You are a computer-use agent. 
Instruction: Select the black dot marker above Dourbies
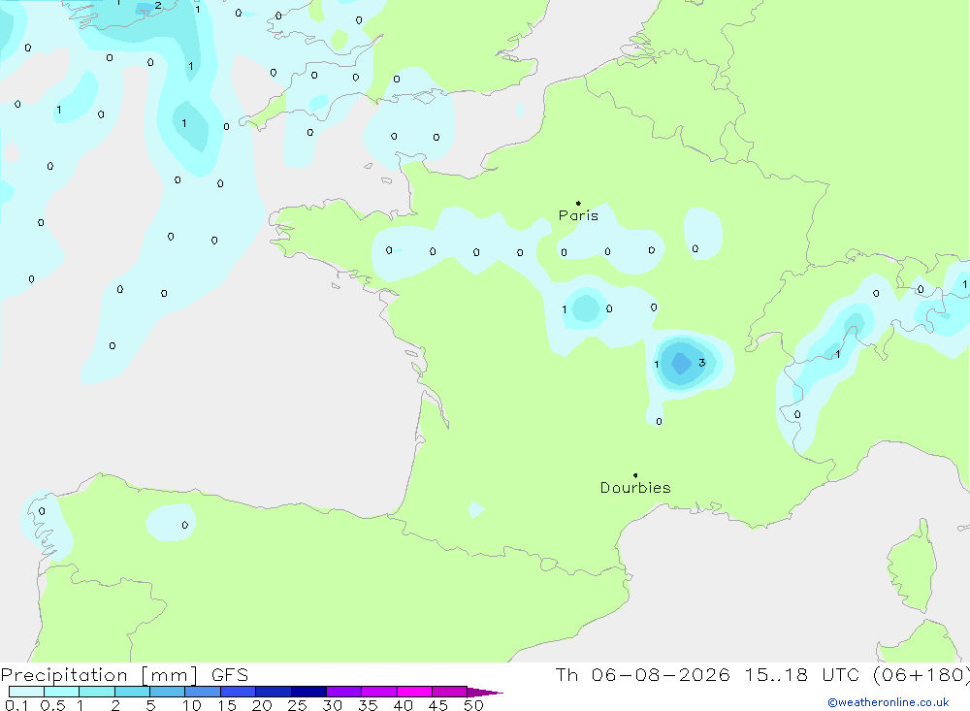tap(635, 475)
